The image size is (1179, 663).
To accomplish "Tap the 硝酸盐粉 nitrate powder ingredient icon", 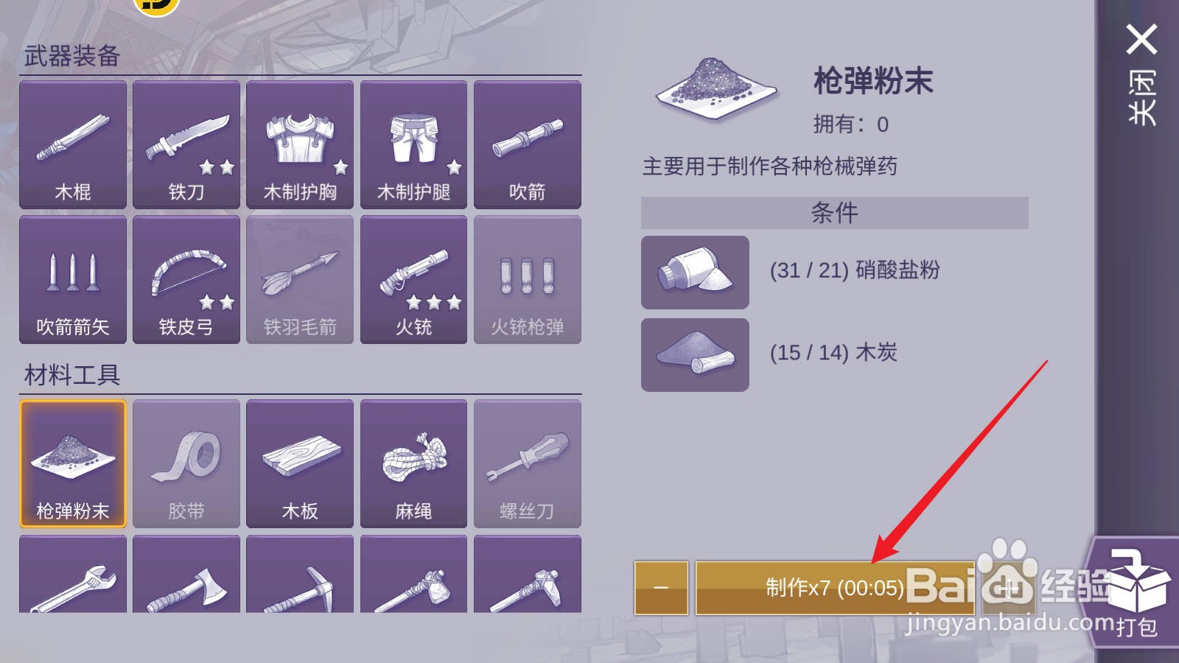I will (695, 273).
